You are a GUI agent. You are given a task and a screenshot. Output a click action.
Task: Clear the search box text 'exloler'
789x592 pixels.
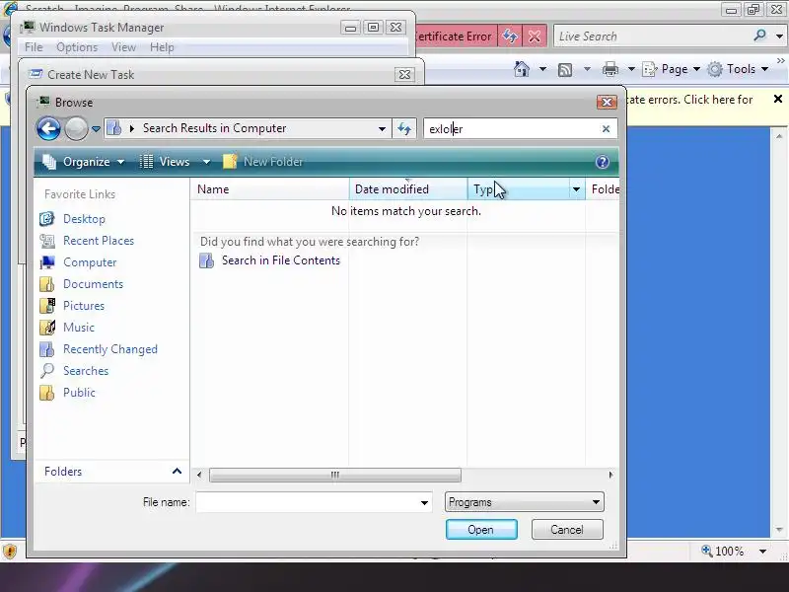click(x=606, y=129)
